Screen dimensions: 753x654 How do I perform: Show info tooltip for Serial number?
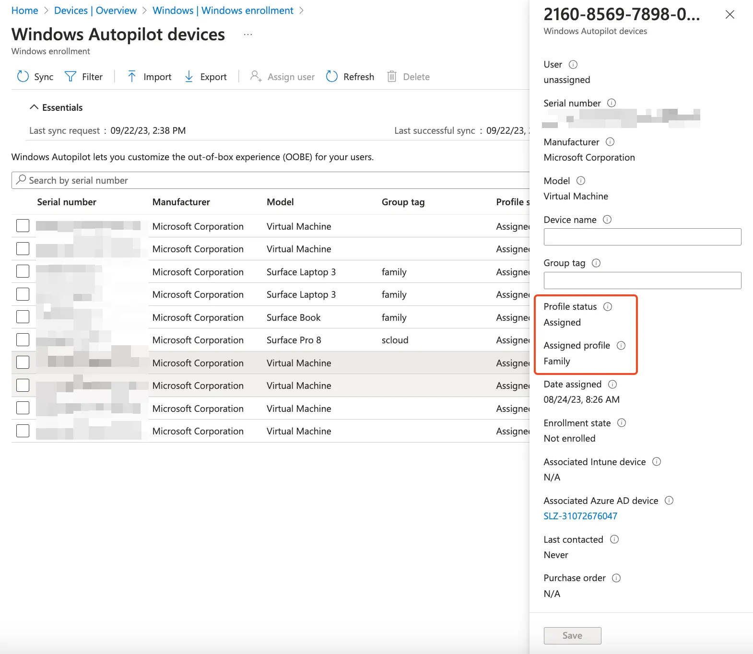pos(612,103)
